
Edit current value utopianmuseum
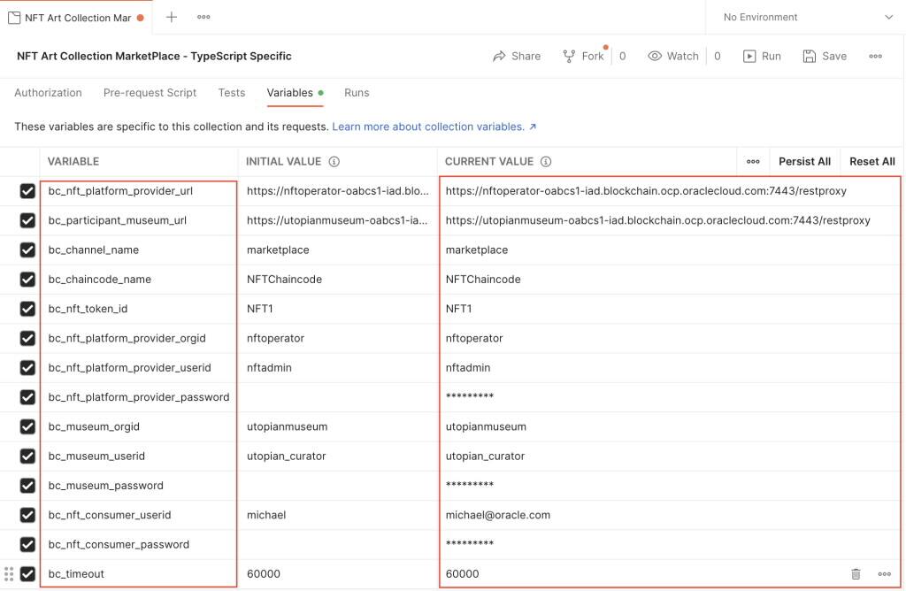click(x=670, y=426)
